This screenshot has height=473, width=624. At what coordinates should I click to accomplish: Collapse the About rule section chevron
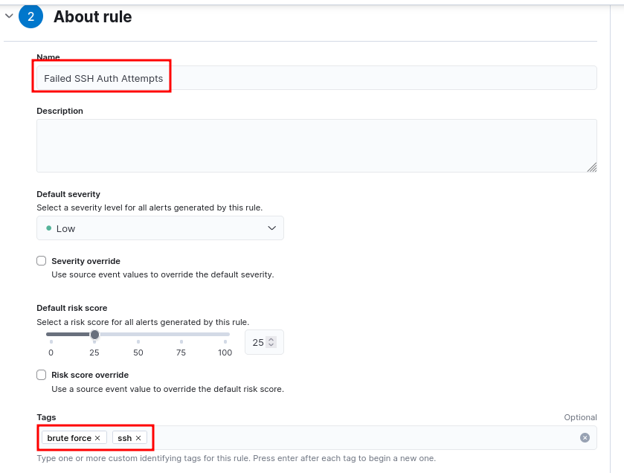[x=9, y=16]
